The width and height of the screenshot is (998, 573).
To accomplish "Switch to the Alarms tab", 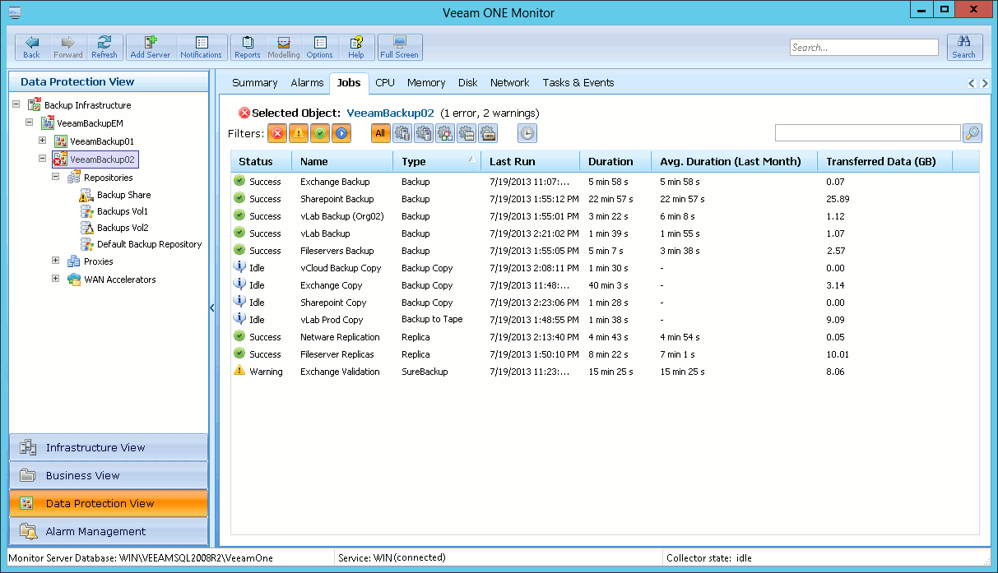I will (307, 83).
